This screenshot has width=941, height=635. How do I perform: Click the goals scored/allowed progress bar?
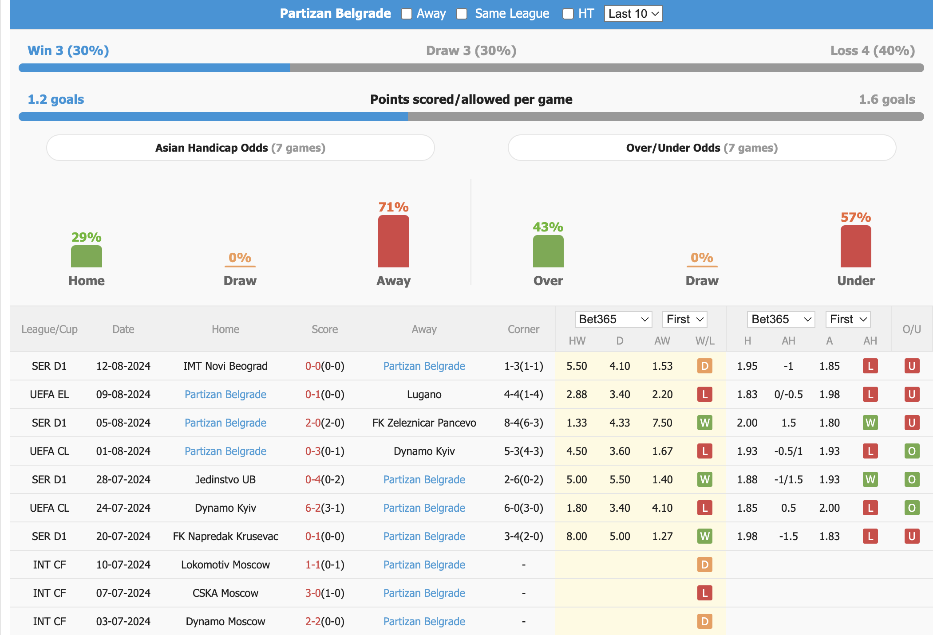(471, 117)
